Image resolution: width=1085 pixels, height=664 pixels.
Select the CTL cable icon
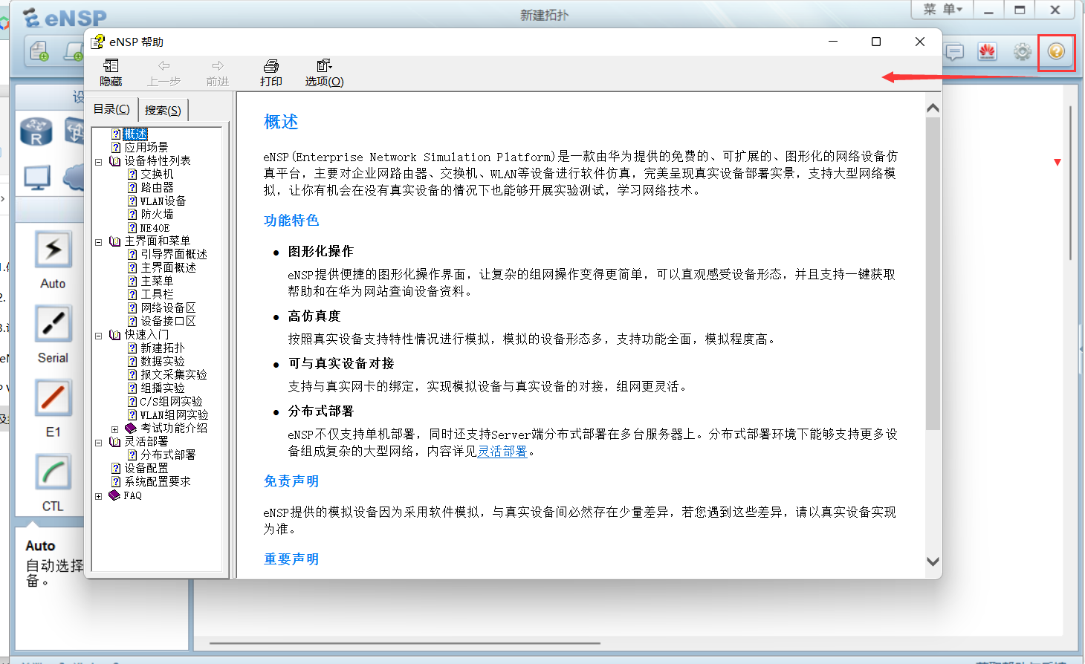(x=53, y=472)
